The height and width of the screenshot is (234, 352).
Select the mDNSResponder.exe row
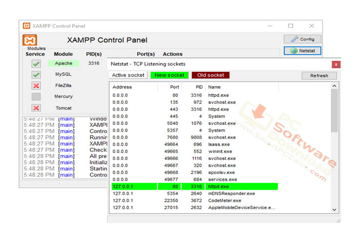[195, 194]
